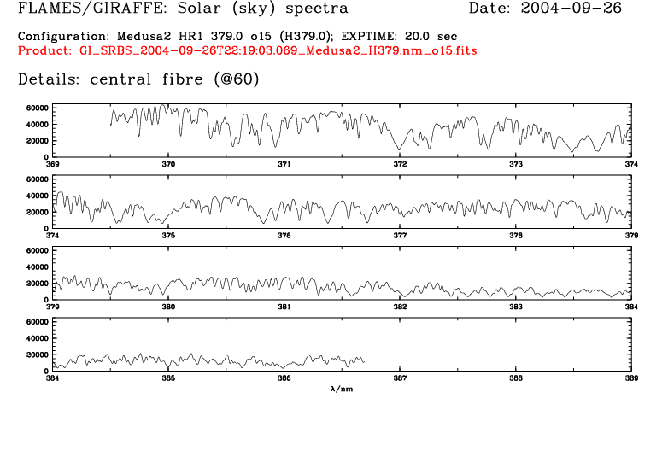Image resolution: width=668 pixels, height=463 pixels.
Task: Click the y-axis label 60000 of bottom panel
Action: [x=38, y=322]
